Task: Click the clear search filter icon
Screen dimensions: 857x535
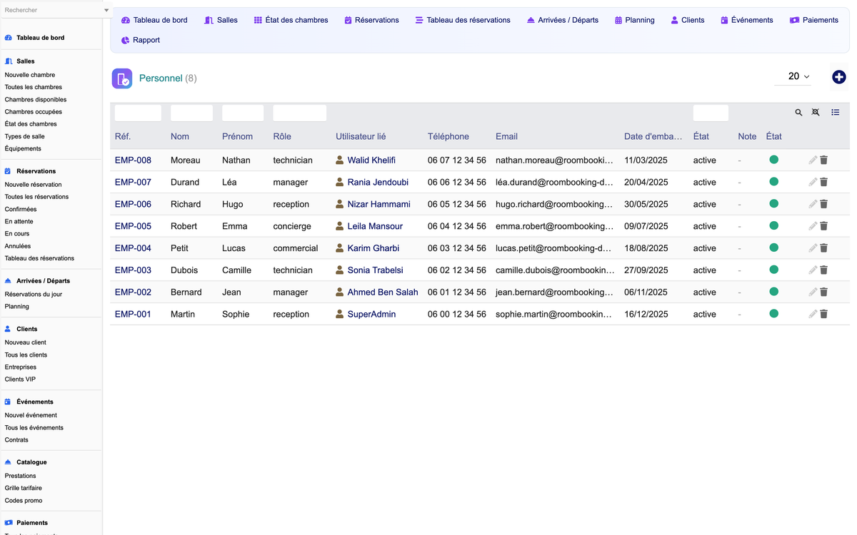Action: (x=816, y=113)
